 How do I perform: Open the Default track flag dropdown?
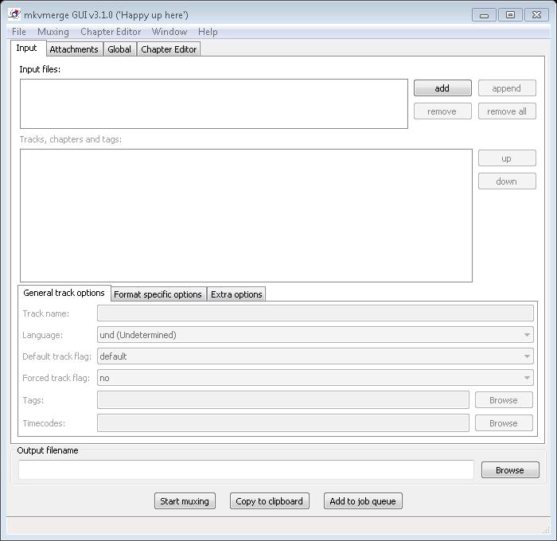[315, 356]
